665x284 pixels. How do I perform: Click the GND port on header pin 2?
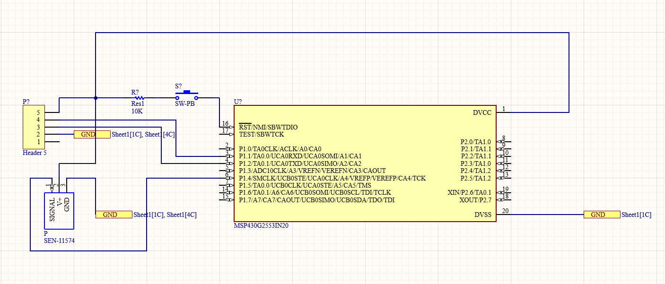(91, 134)
